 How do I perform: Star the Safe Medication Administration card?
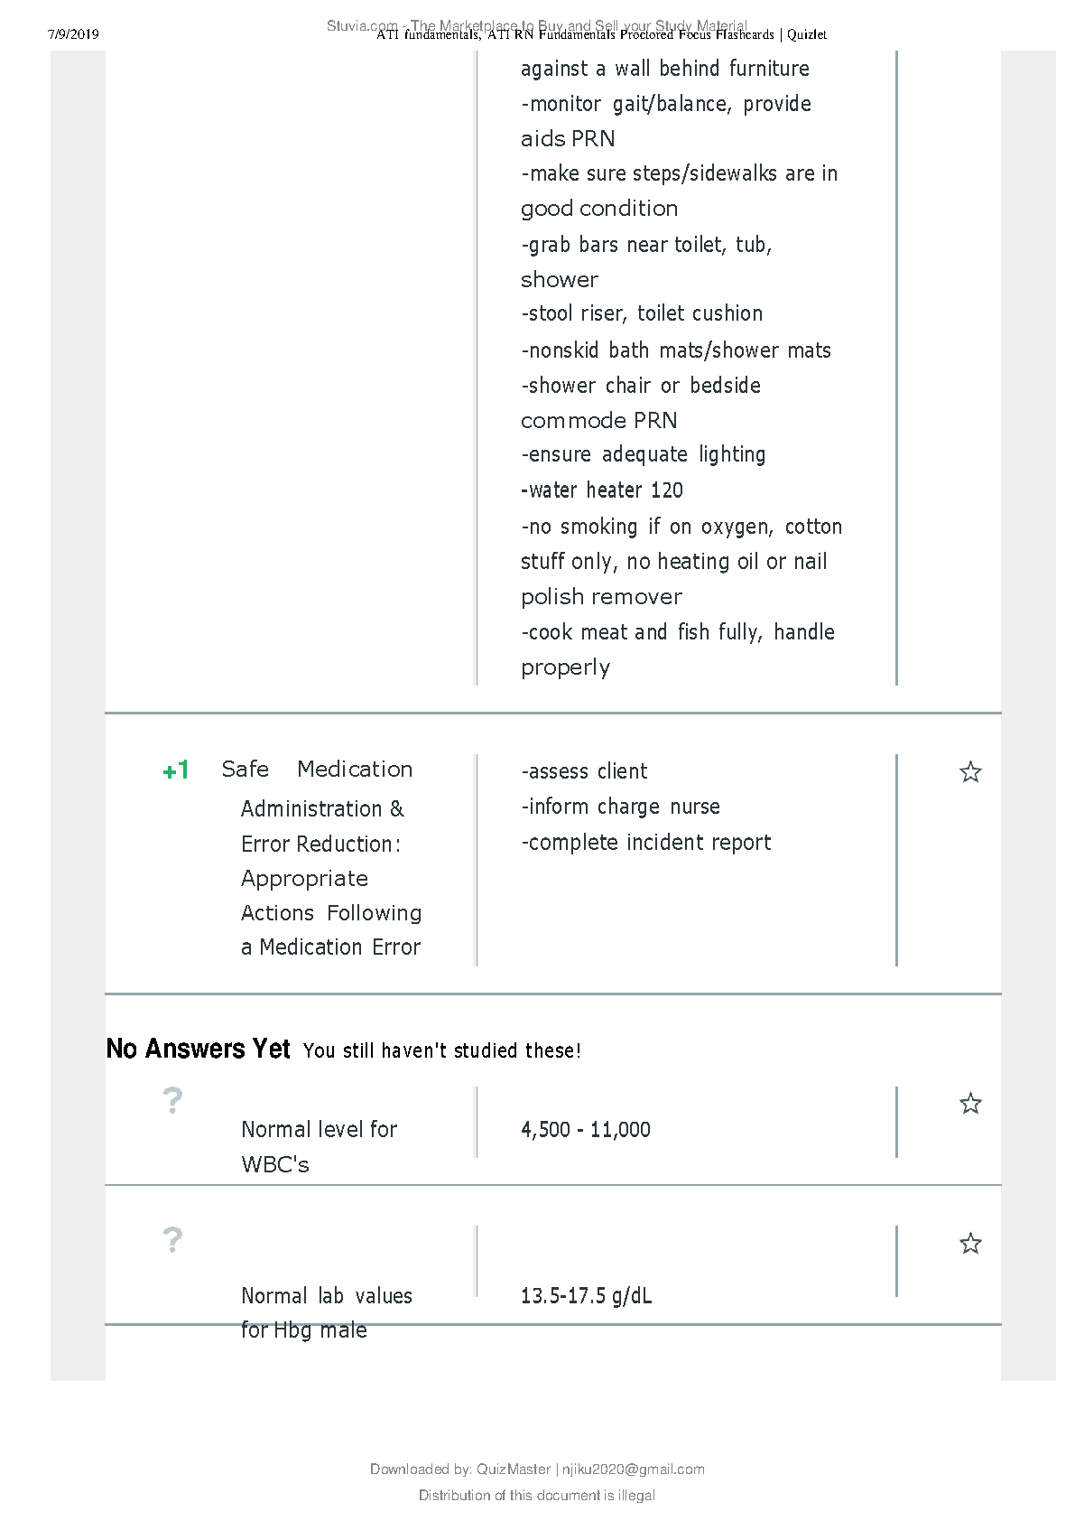coord(970,772)
